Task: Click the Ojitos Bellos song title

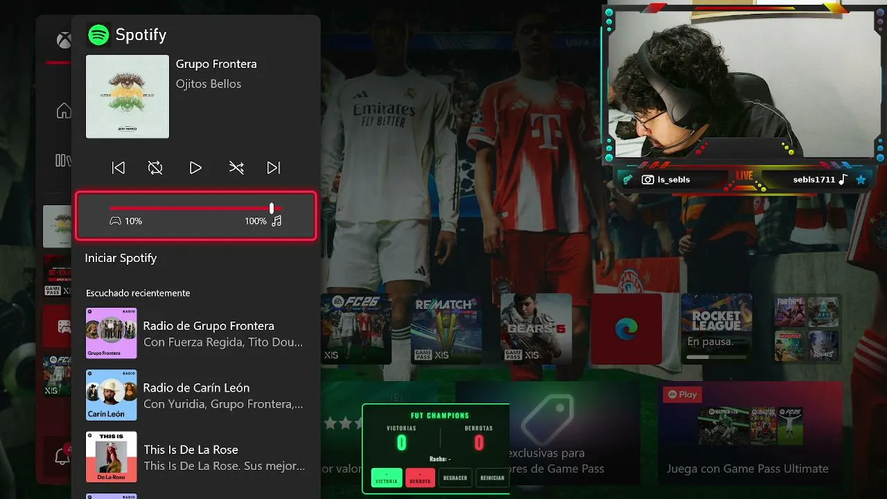Action: (209, 84)
